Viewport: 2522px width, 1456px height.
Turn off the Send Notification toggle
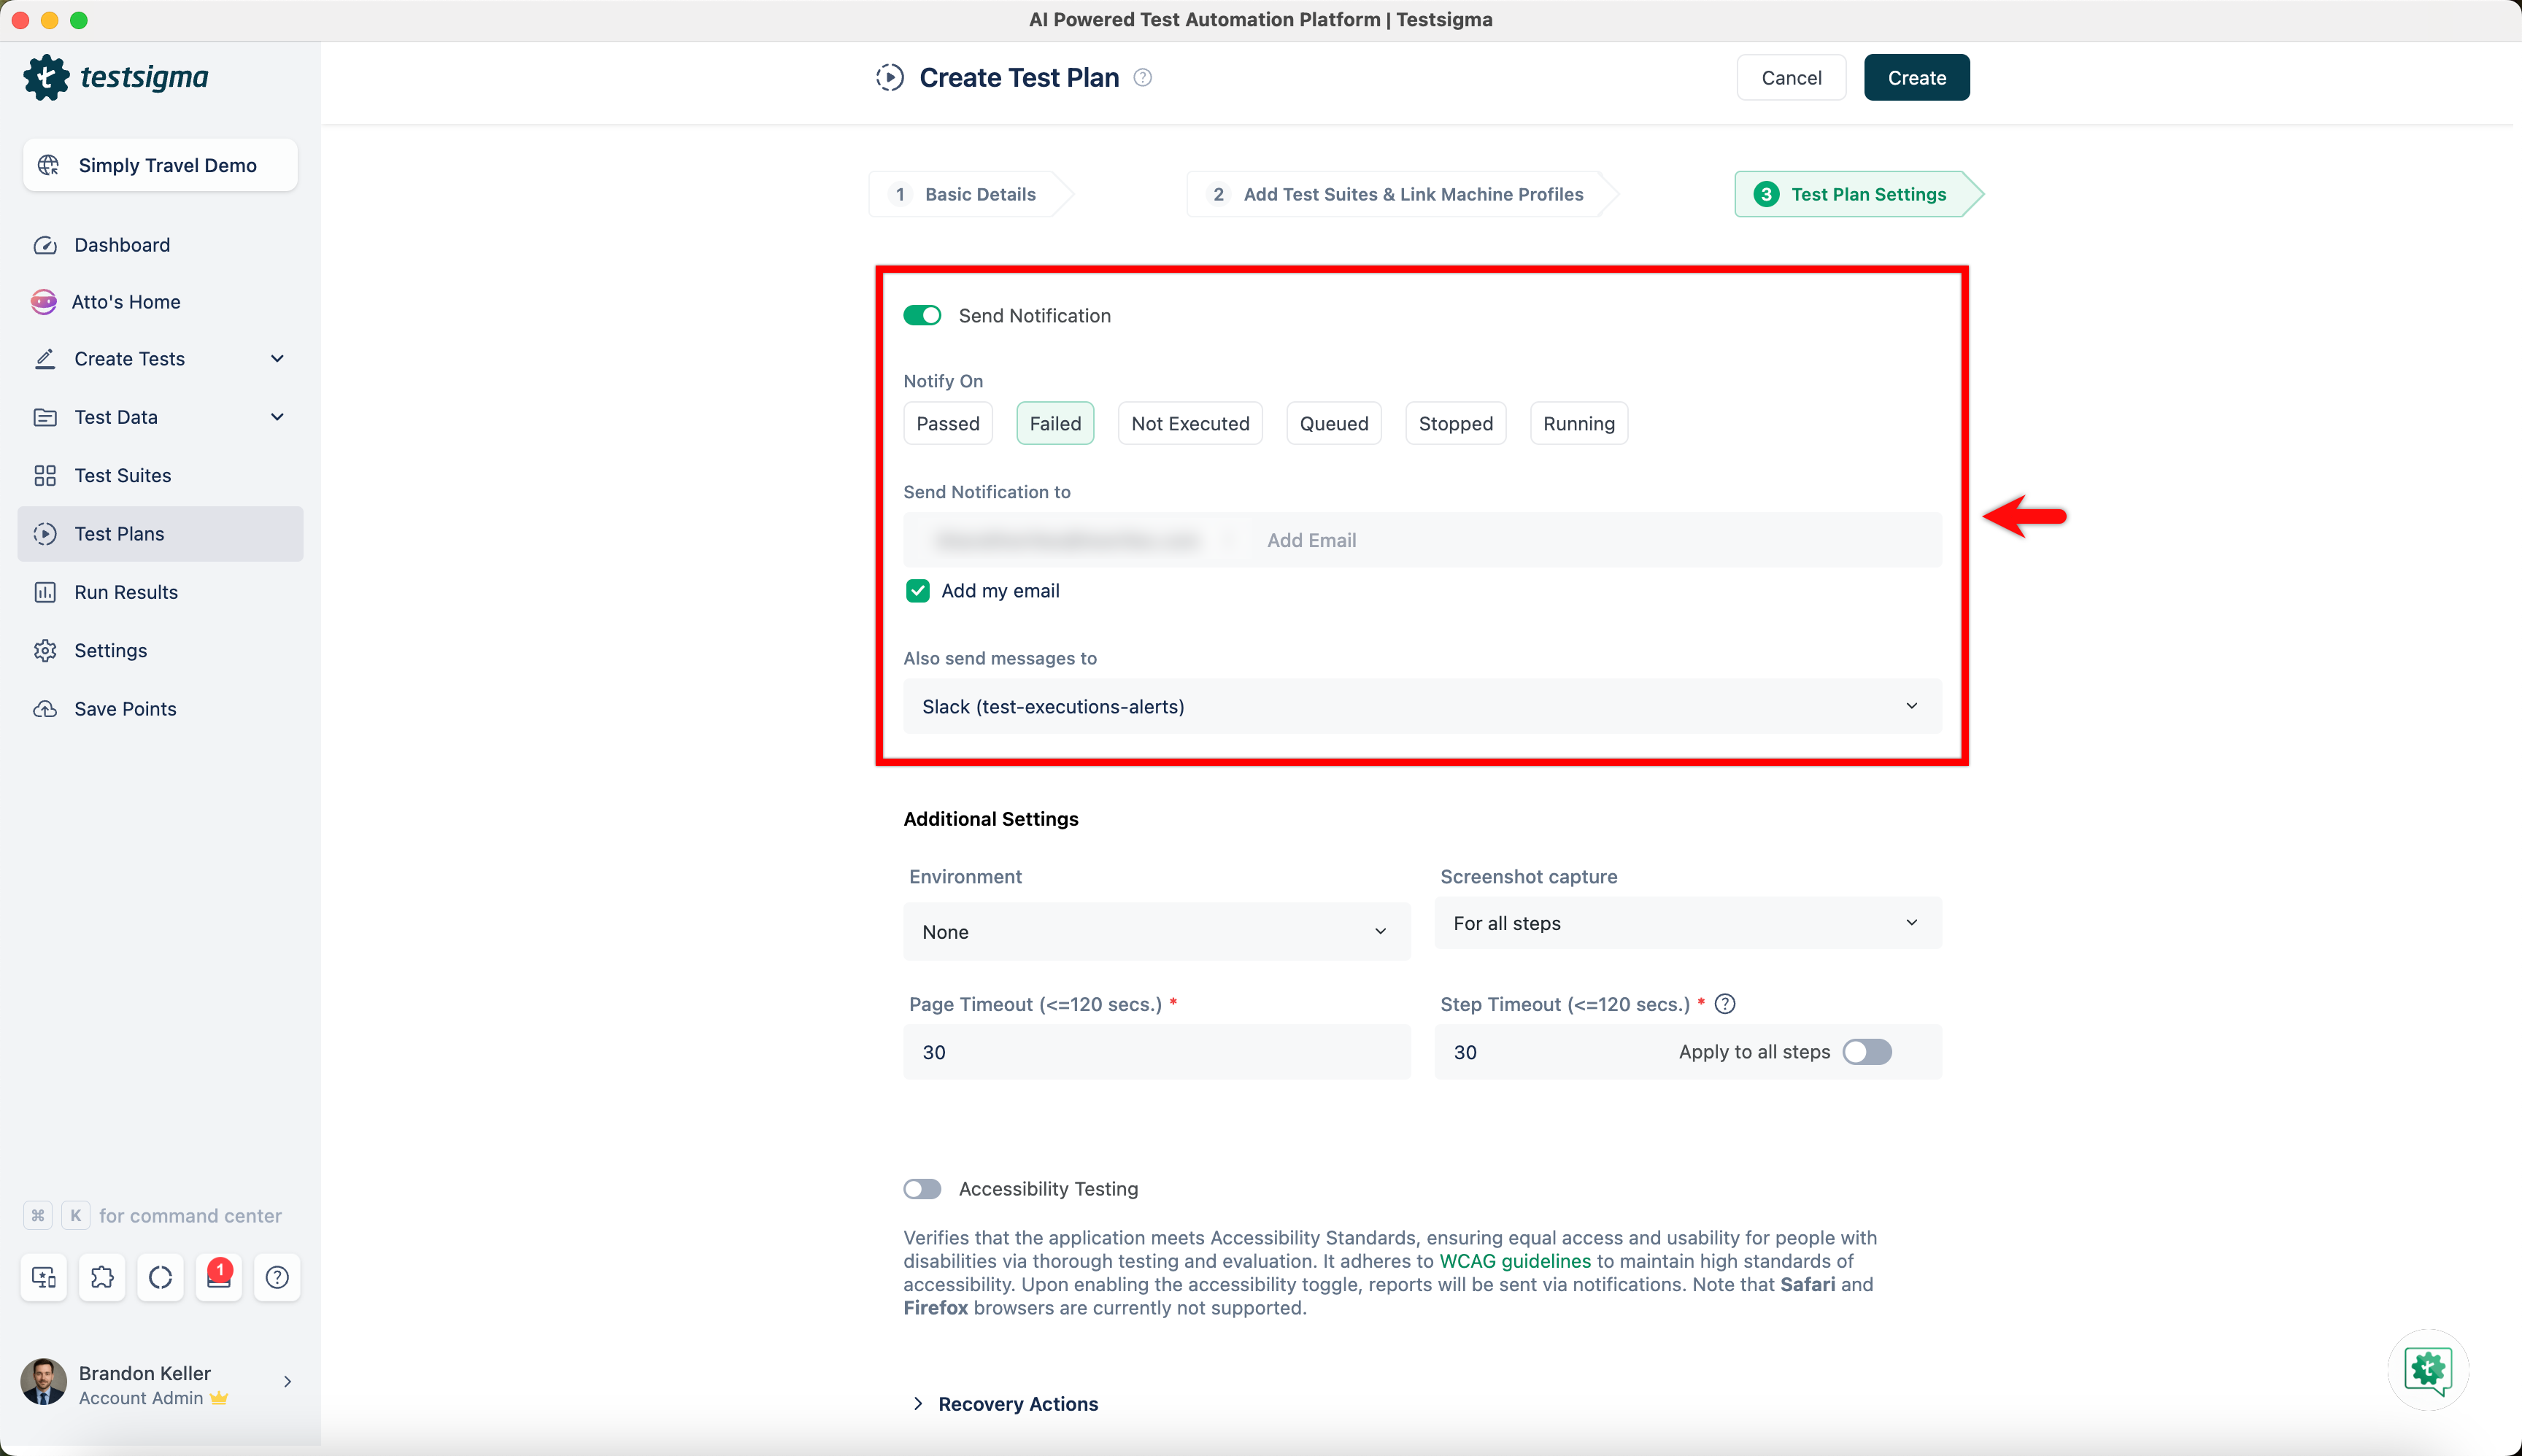(922, 316)
